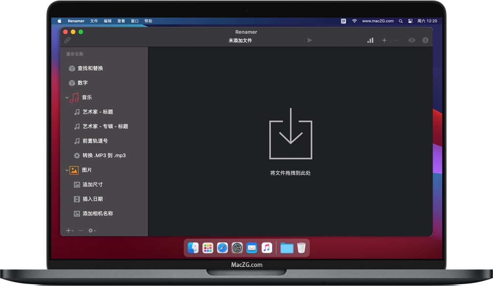493x286 pixels.
Task: Collapse the 图片 group
Action: click(x=67, y=170)
